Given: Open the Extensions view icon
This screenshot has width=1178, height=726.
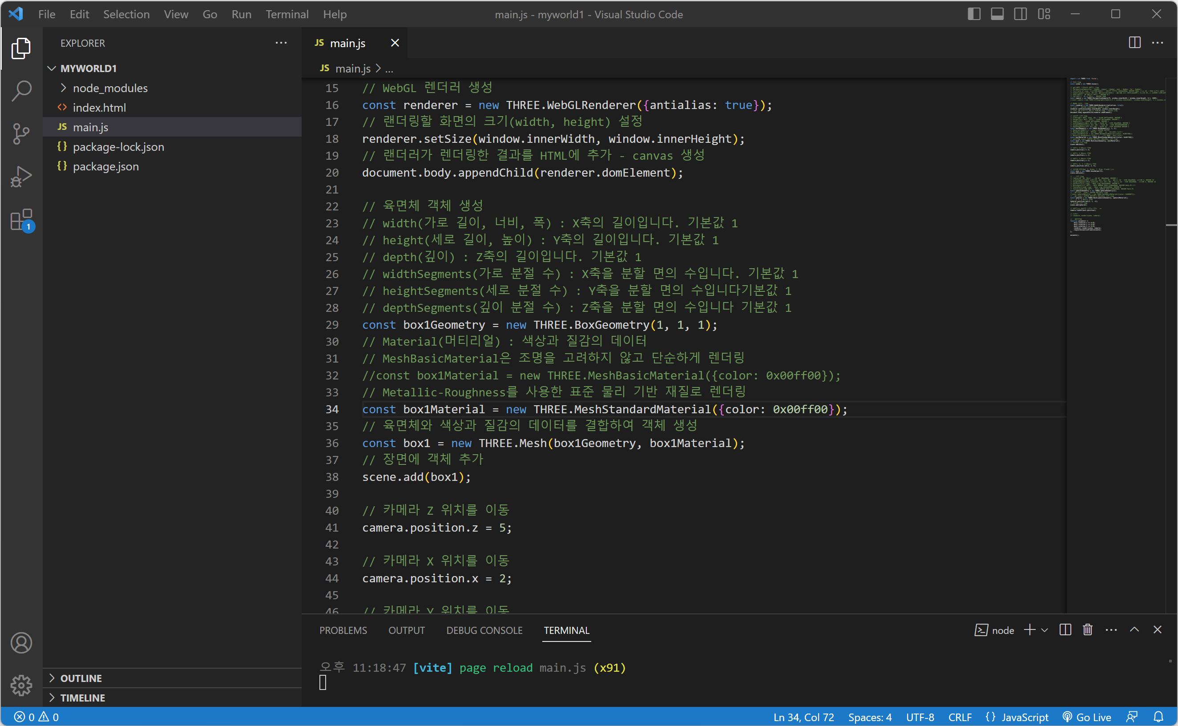Looking at the screenshot, I should point(21,220).
